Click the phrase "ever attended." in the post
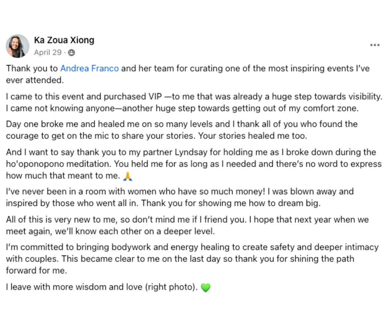 pos(35,80)
